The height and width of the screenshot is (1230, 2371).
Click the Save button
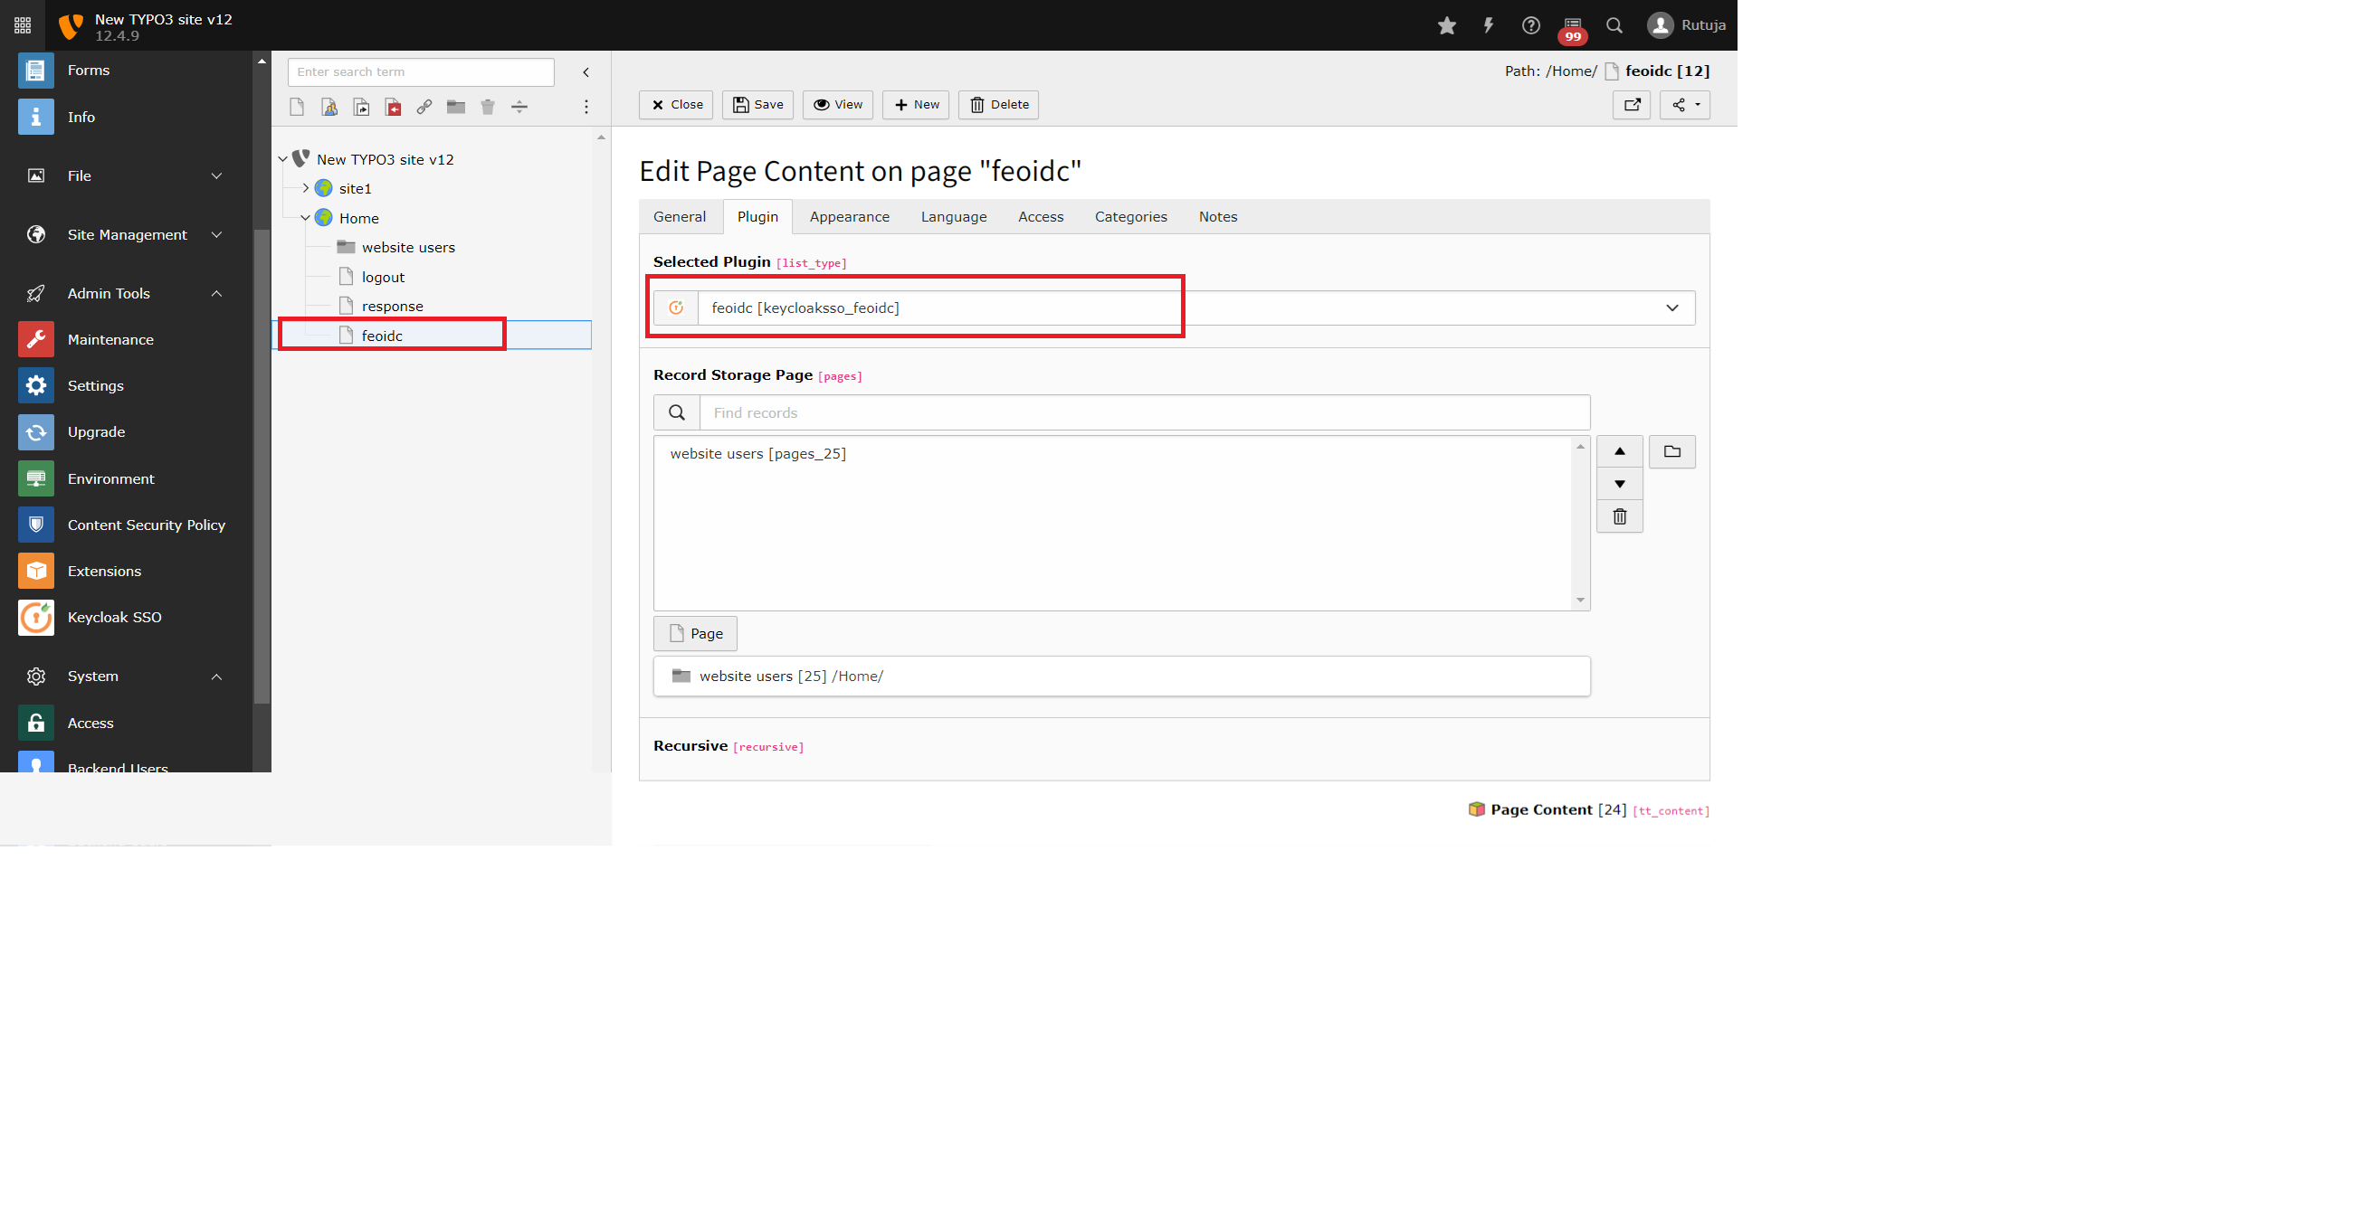point(757,105)
